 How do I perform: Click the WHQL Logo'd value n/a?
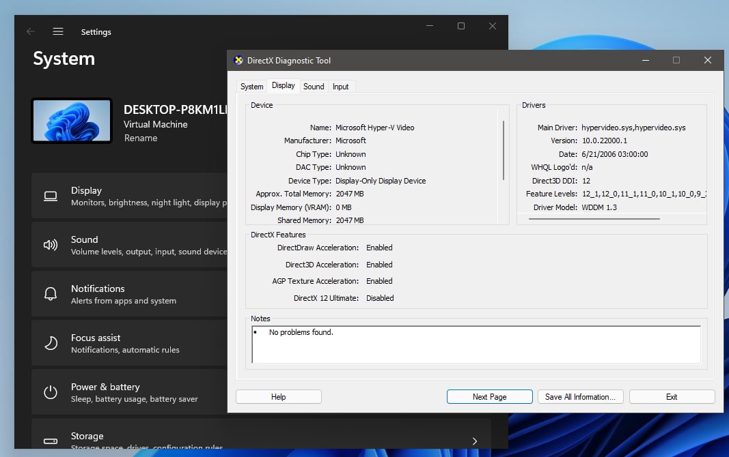click(587, 168)
